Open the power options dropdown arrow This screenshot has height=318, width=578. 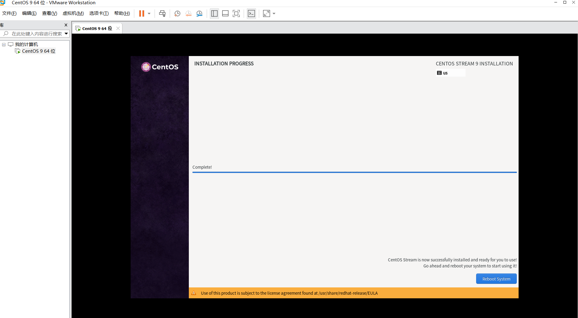[149, 14]
